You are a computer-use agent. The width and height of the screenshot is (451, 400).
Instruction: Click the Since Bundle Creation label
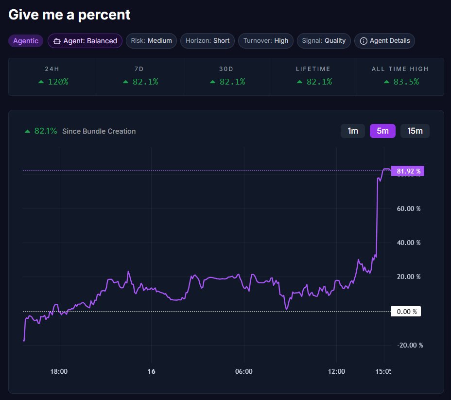99,131
